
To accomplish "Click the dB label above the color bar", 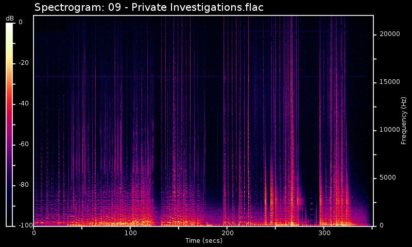I will click(x=10, y=19).
